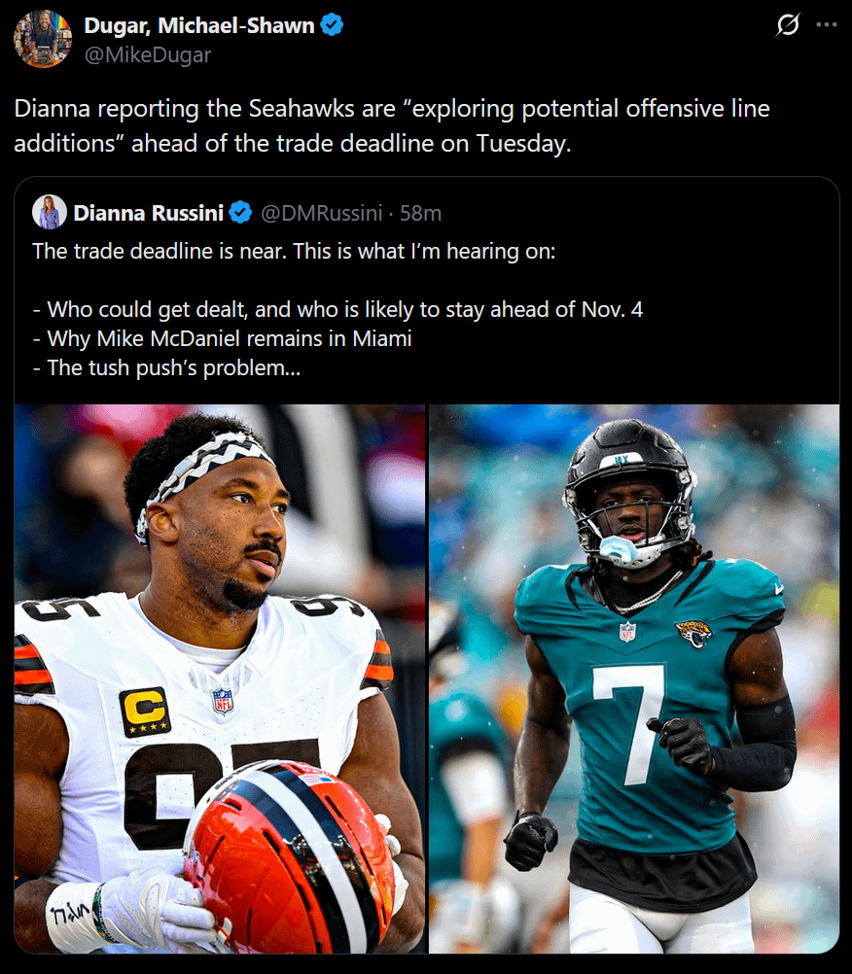The height and width of the screenshot is (974, 852).
Task: Open the Dugar, Michael-Shawn display name
Action: 198,25
